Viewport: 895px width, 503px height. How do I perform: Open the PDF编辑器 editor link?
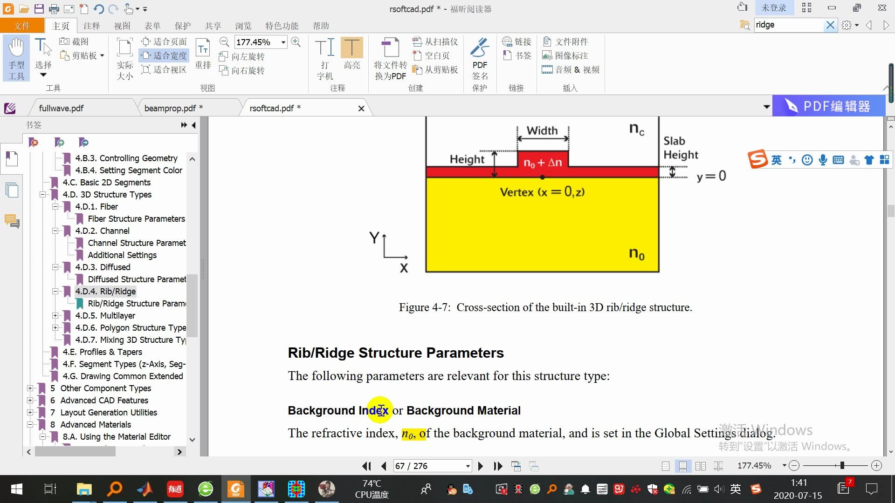tap(829, 106)
